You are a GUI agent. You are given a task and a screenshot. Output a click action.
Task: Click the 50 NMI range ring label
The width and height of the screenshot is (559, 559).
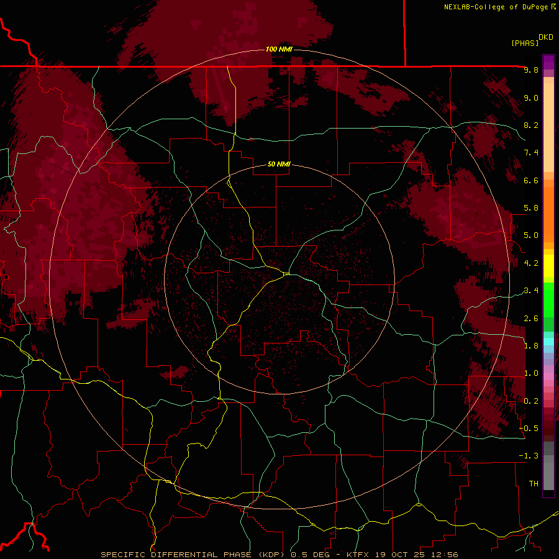coord(279,164)
